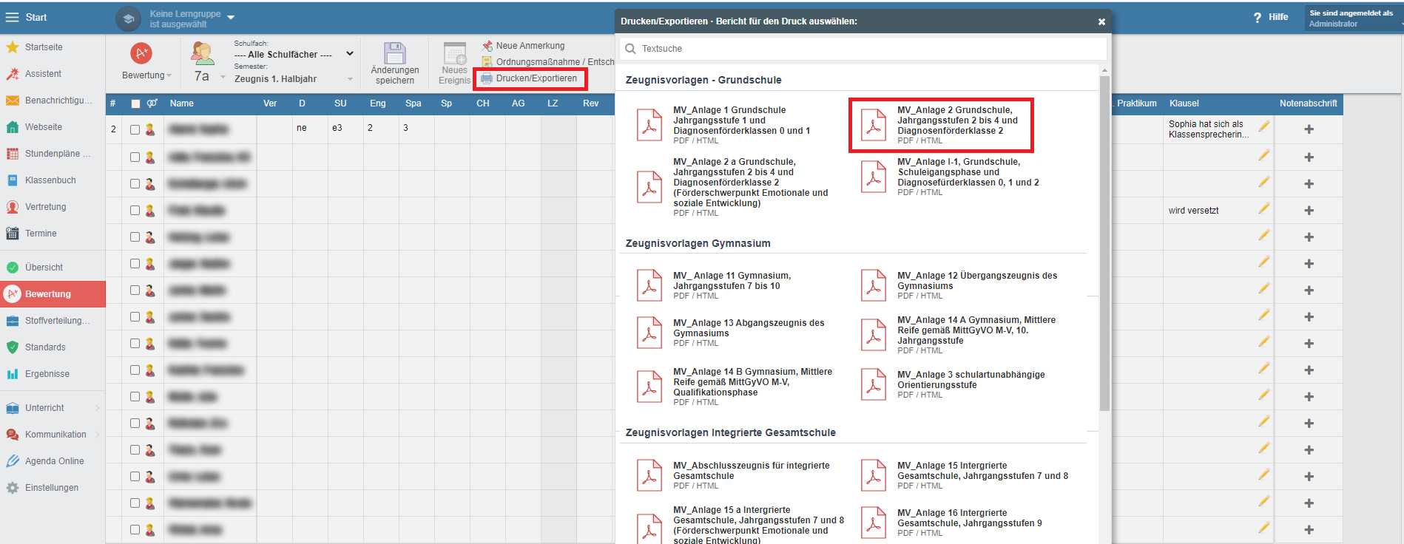
Task: Open the Bewertung toolbar icon menu
Action: (x=141, y=53)
